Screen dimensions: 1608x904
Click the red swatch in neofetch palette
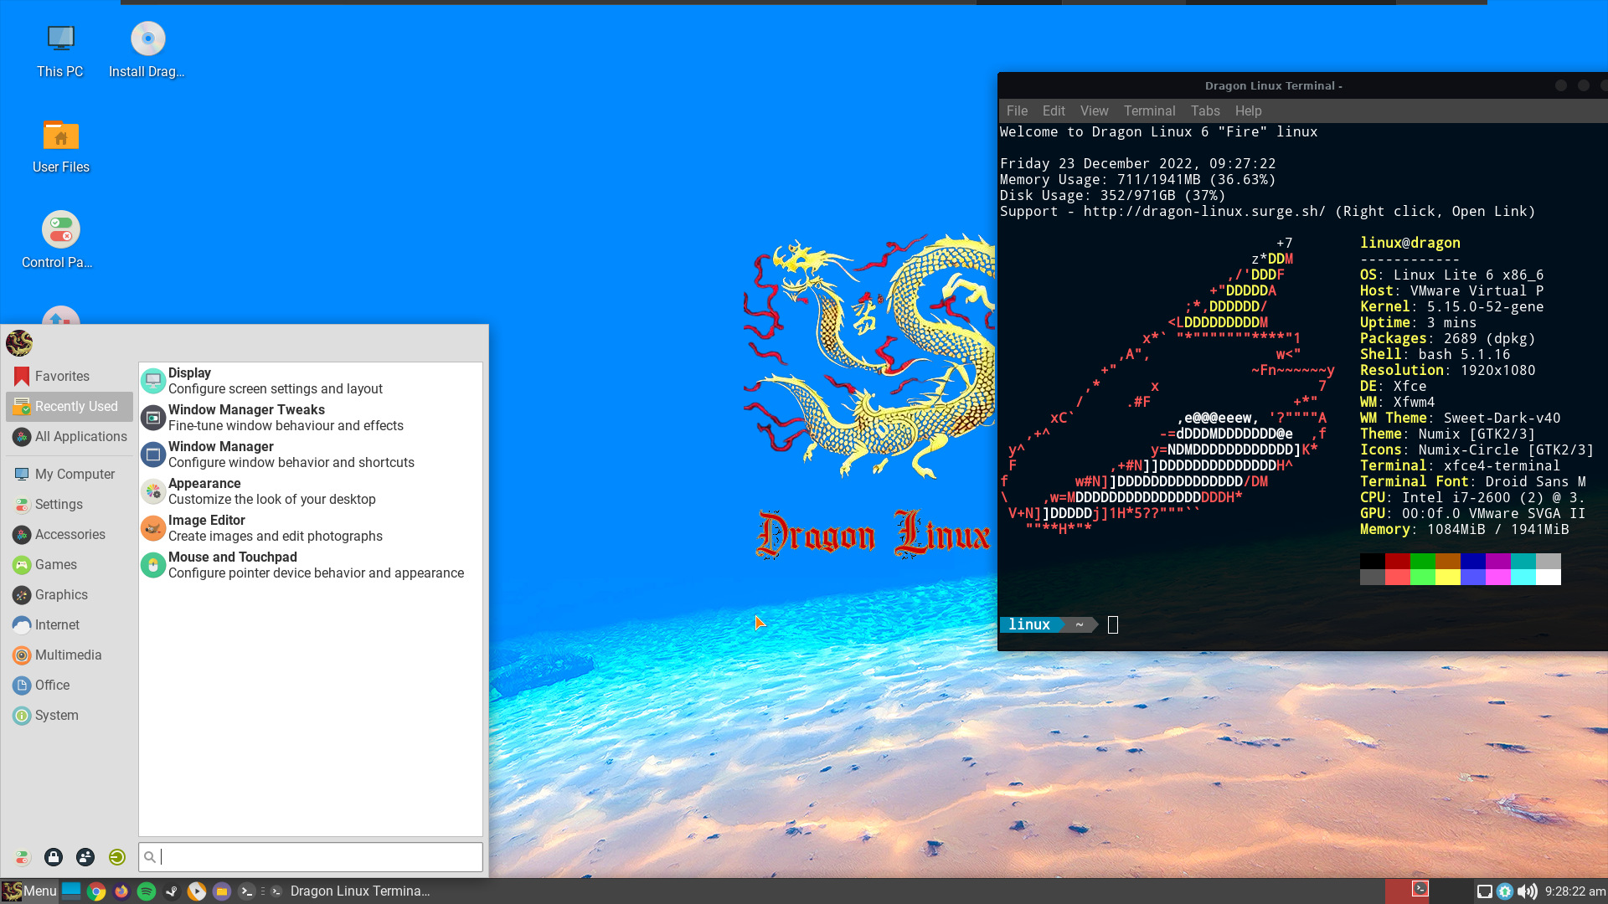tap(1397, 561)
